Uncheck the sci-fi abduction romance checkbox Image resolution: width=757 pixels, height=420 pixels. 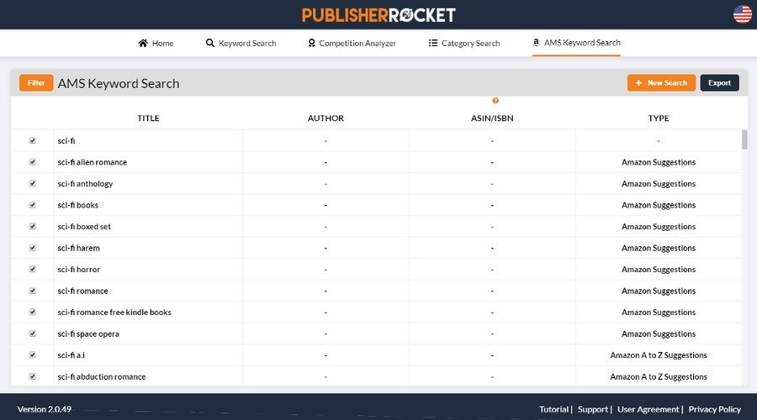32,376
